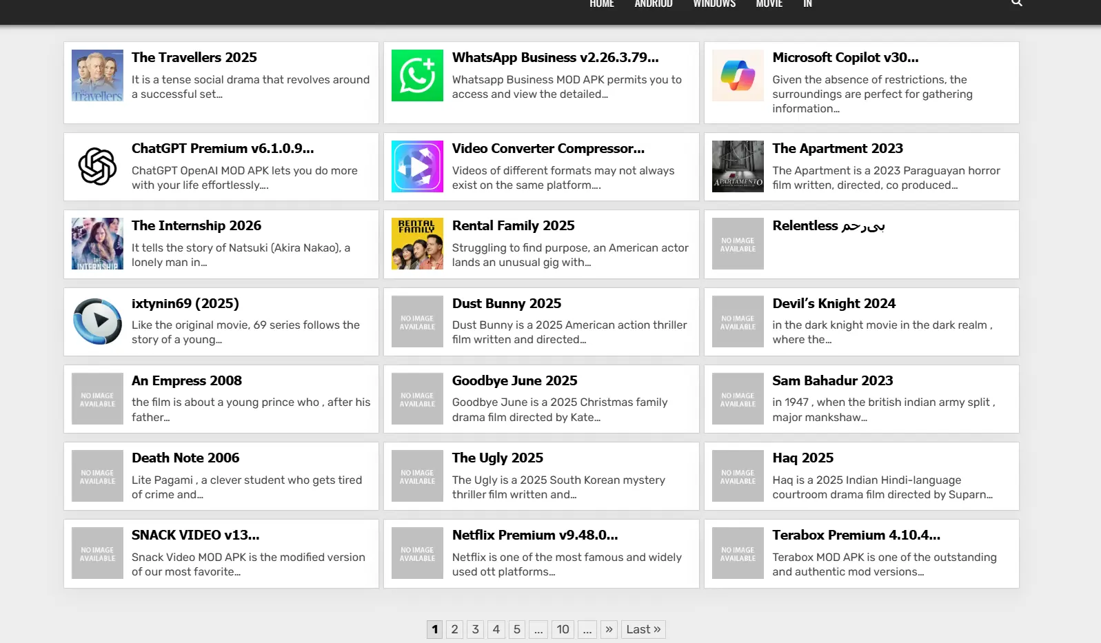Viewport: 1101px width, 643px height.
Task: Open Goodbye June 2025 title link
Action: 514,380
